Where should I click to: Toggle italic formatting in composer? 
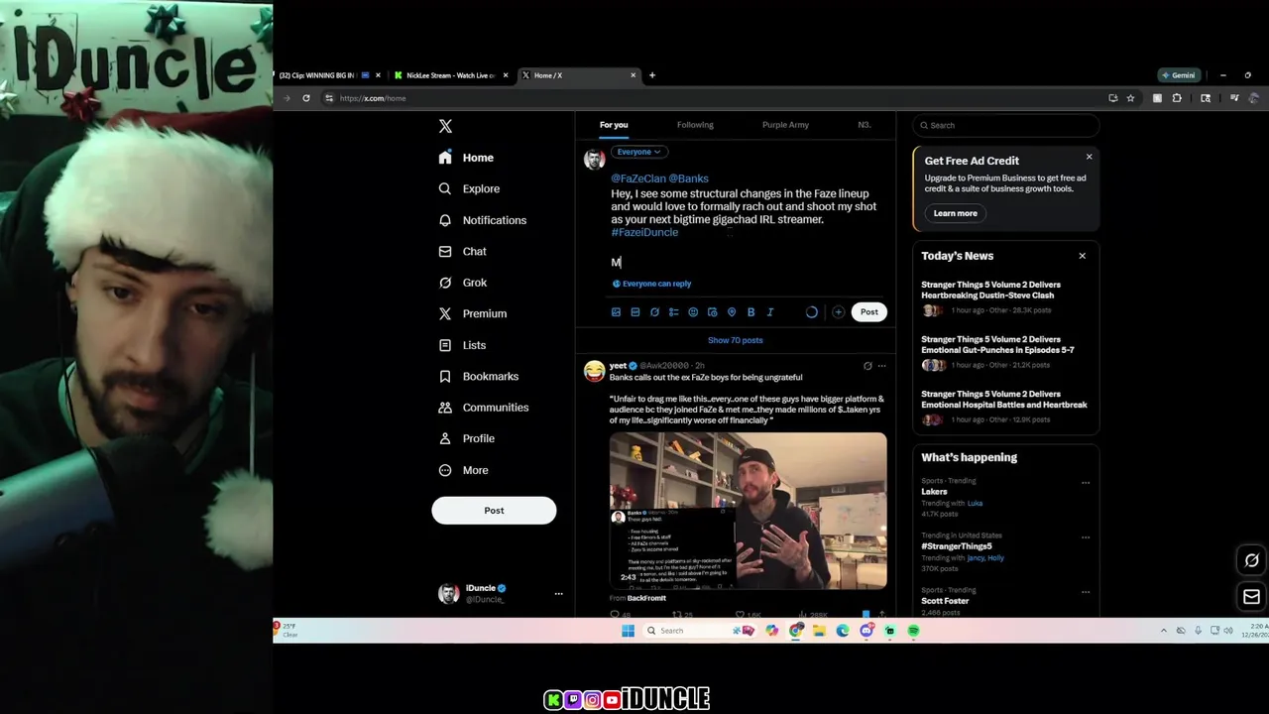pos(770,312)
